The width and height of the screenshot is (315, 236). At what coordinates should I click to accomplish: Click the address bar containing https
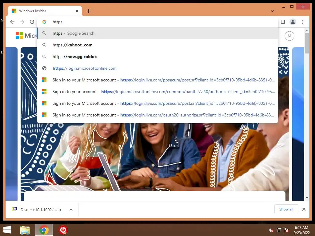tap(157, 22)
